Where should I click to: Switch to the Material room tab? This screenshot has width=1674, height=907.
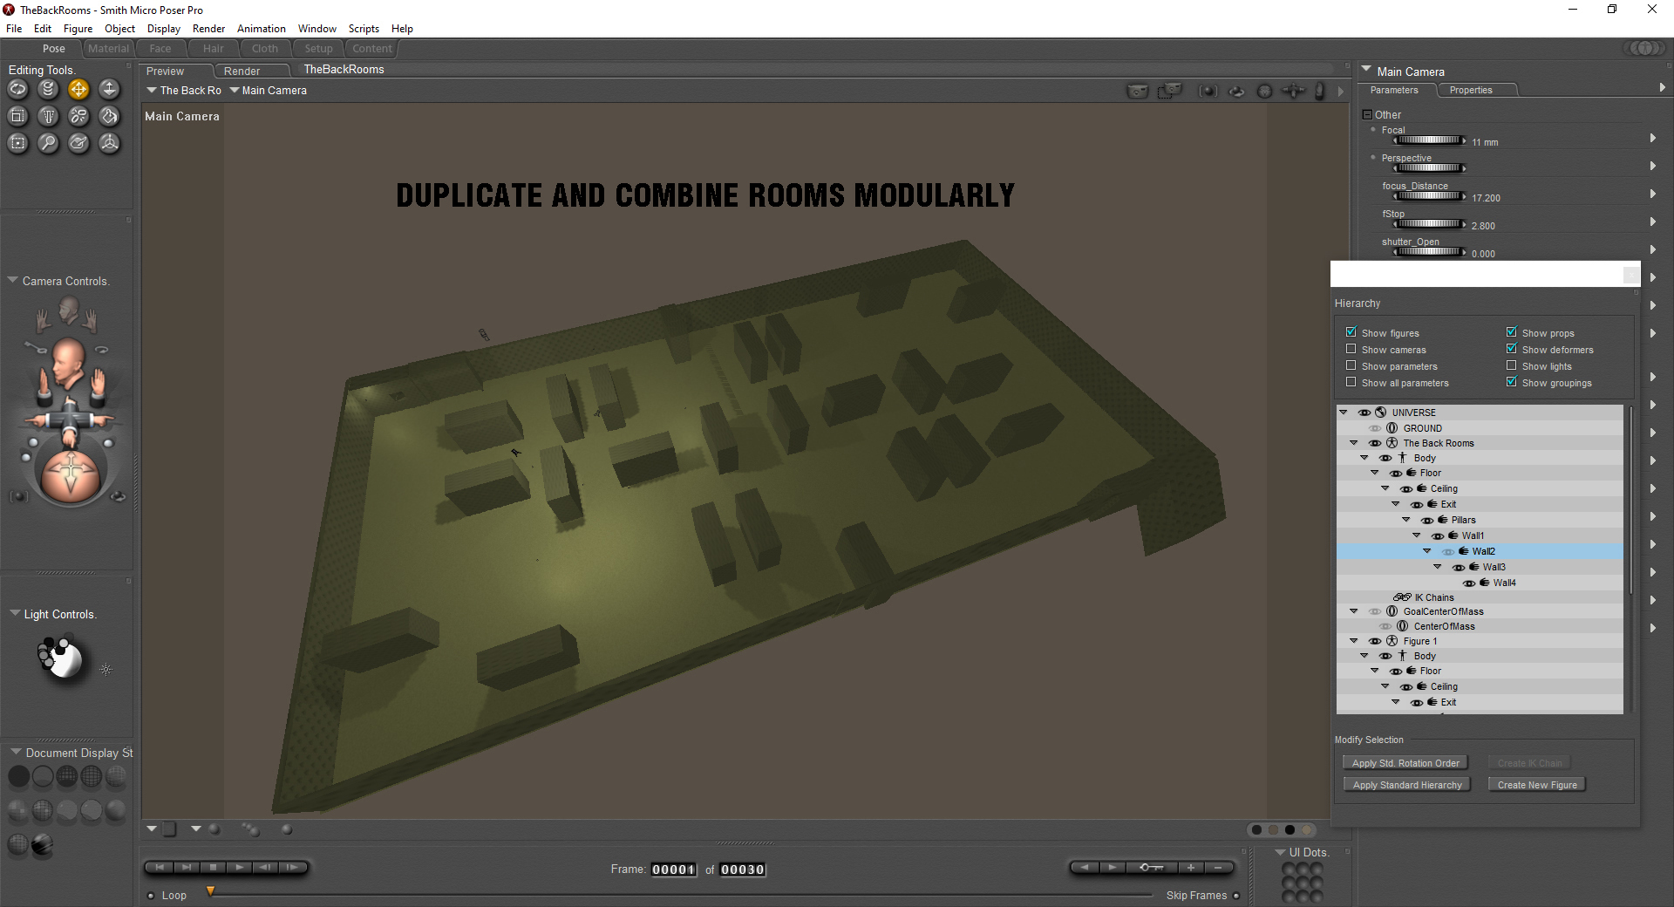[108, 49]
